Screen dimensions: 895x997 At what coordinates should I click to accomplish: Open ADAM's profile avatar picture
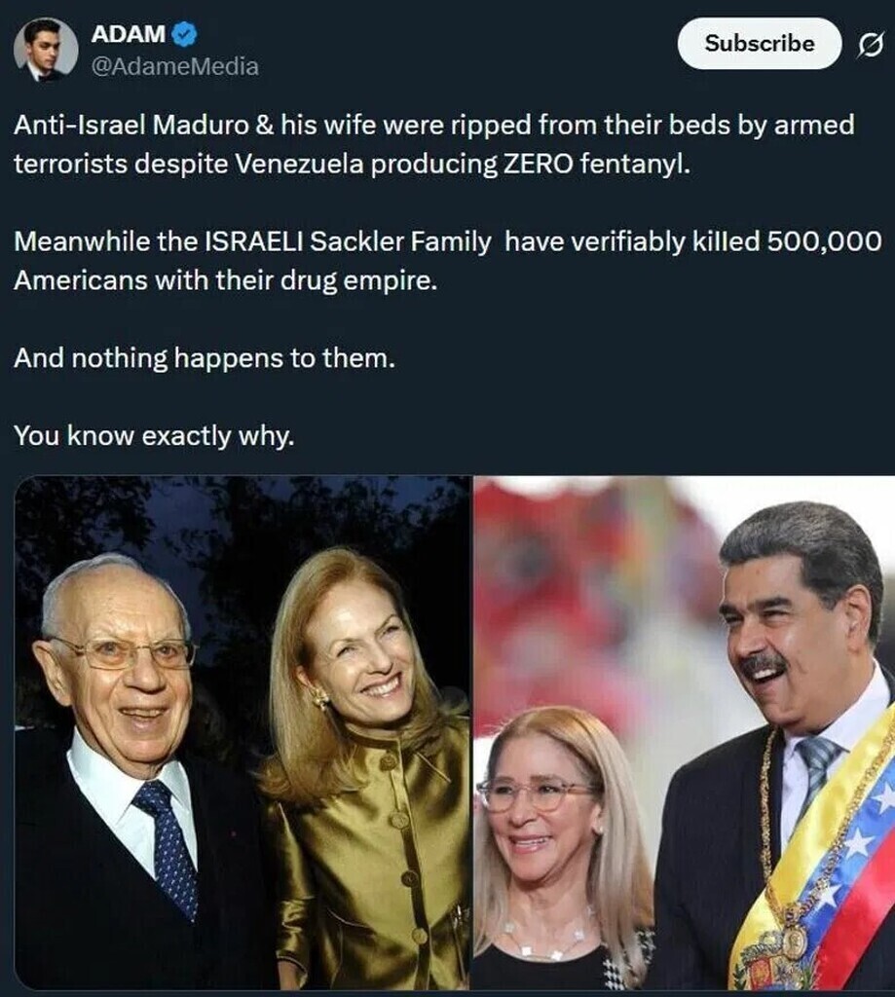click(45, 50)
